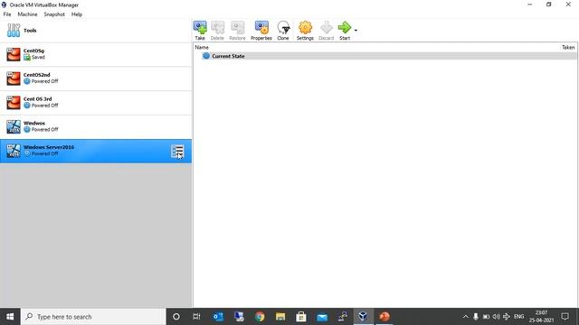
Task: Open the File menu
Action: point(7,14)
